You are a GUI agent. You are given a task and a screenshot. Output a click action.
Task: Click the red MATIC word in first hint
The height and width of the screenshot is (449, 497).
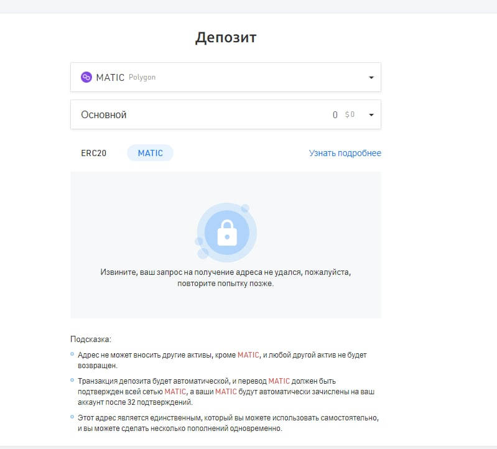click(248, 355)
